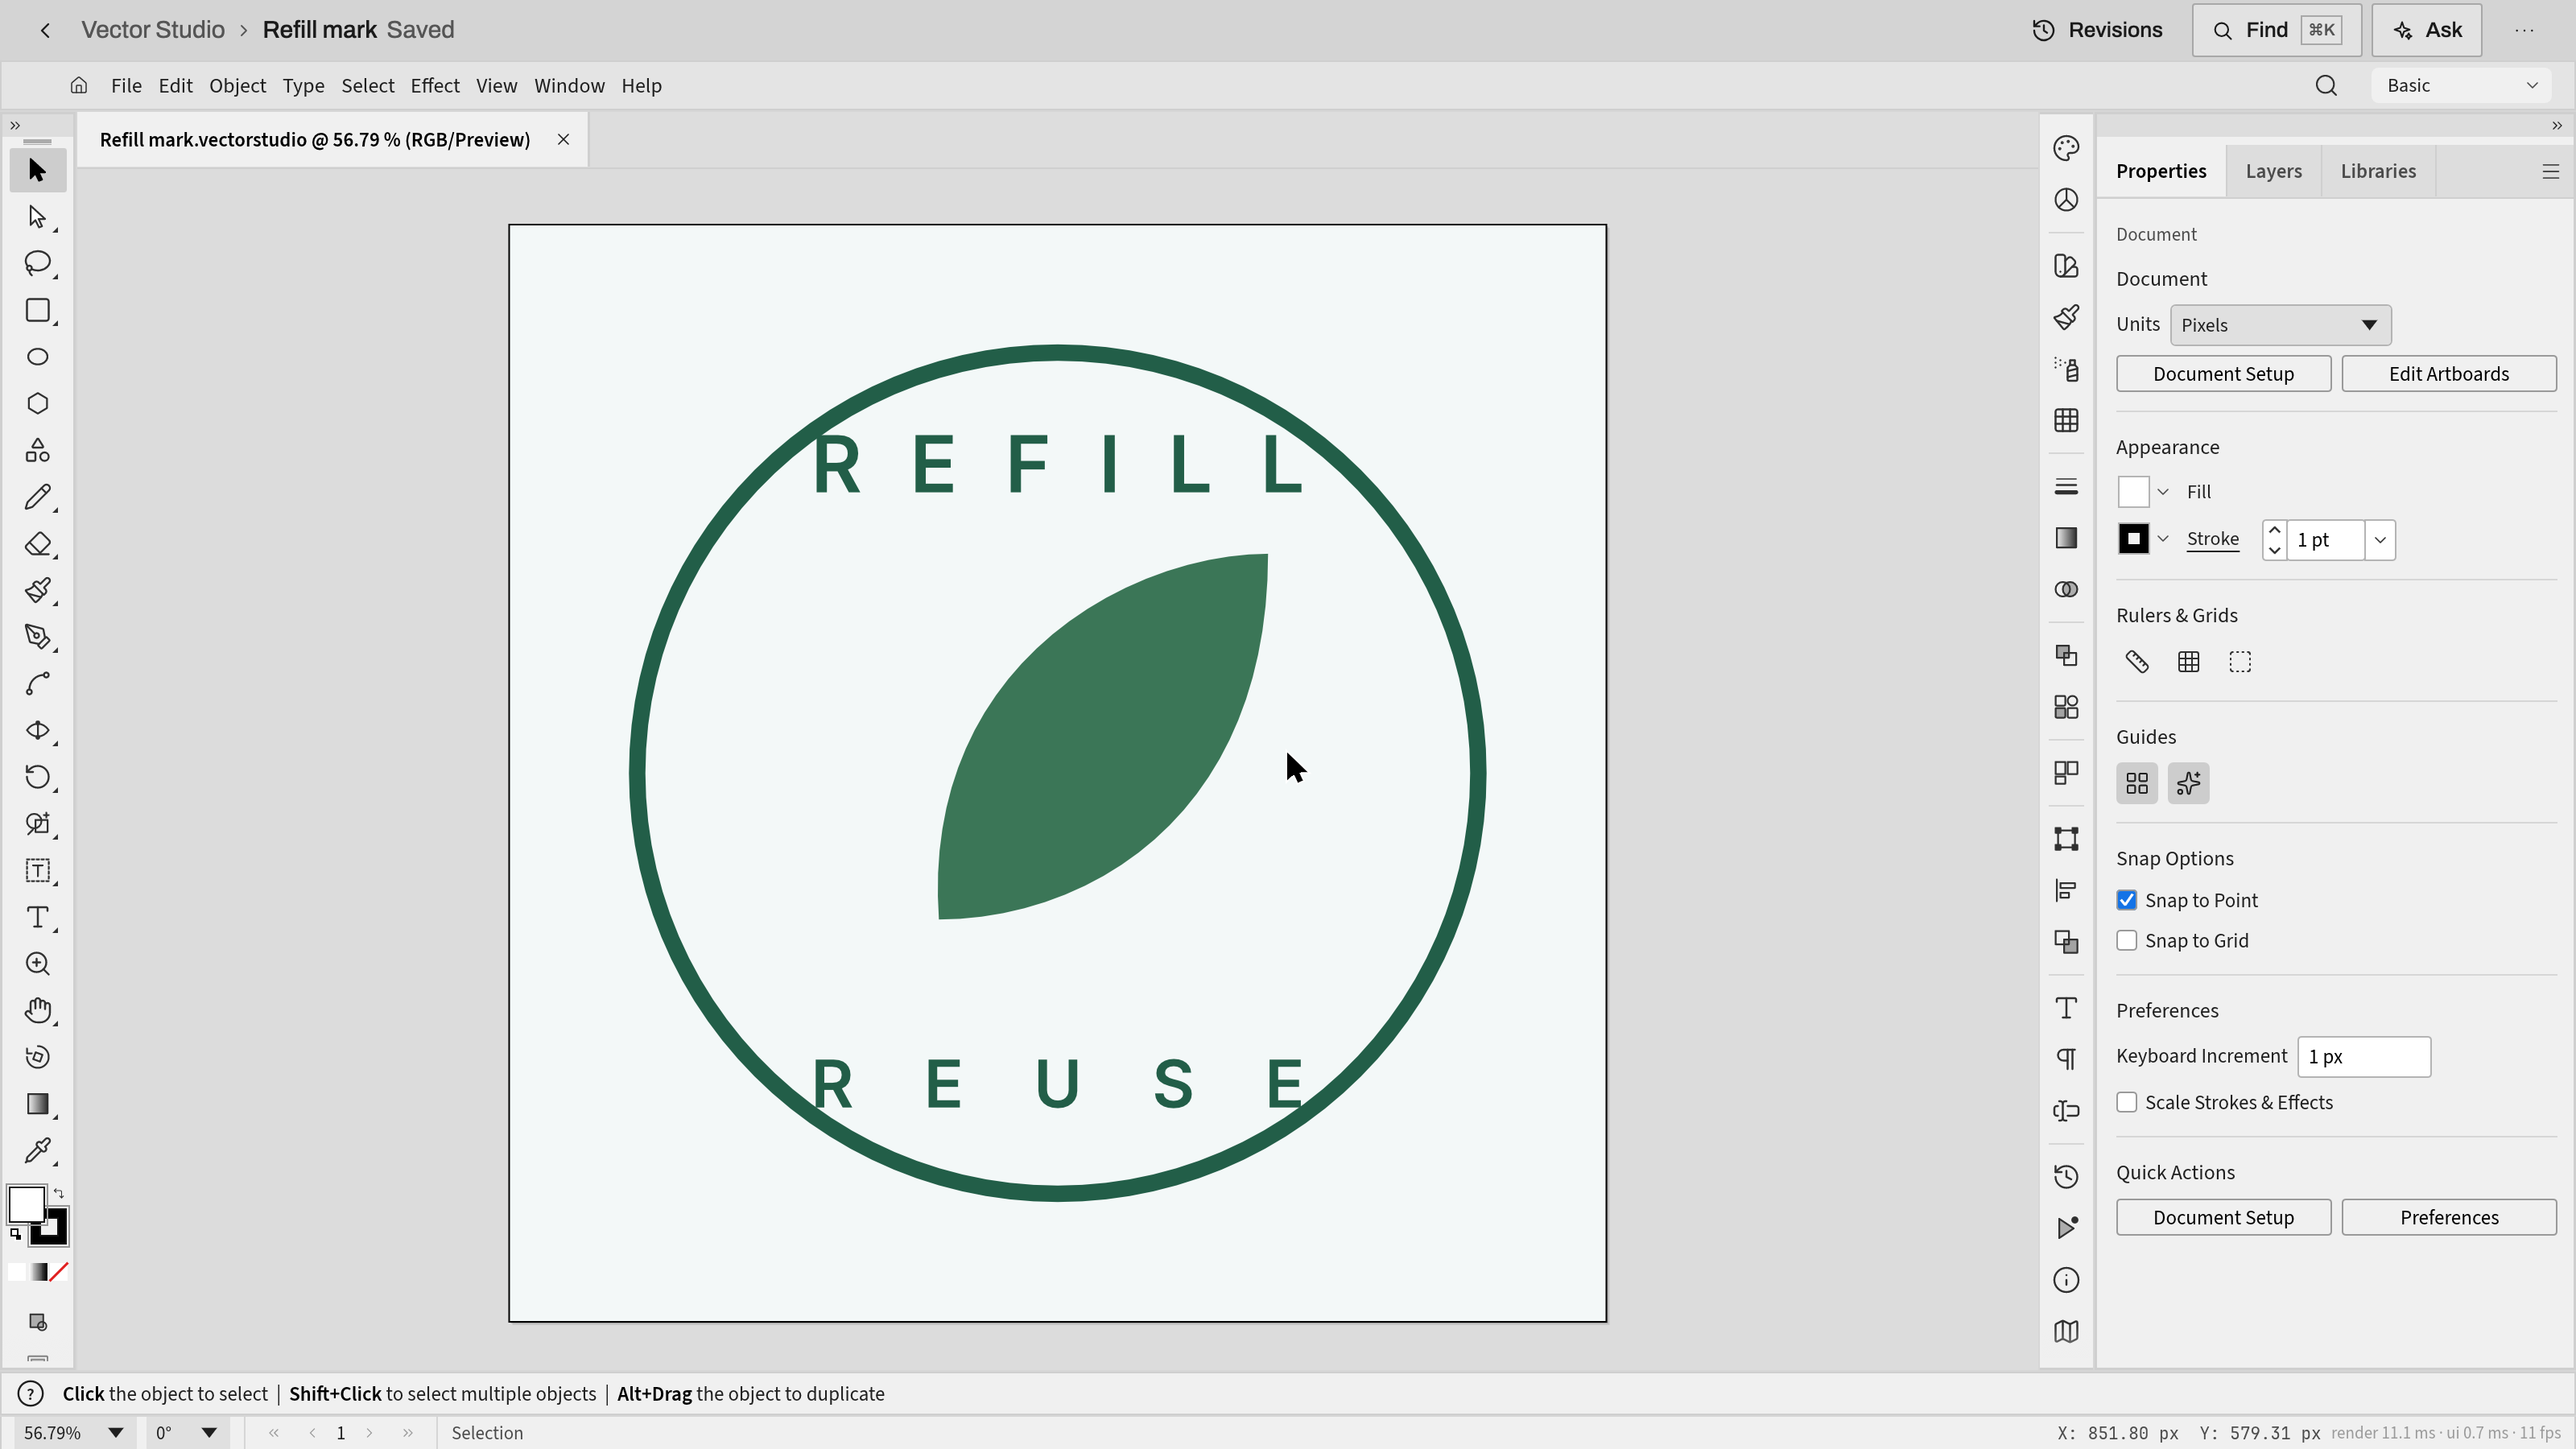Toggle the transparency grid icon

tap(2240, 662)
